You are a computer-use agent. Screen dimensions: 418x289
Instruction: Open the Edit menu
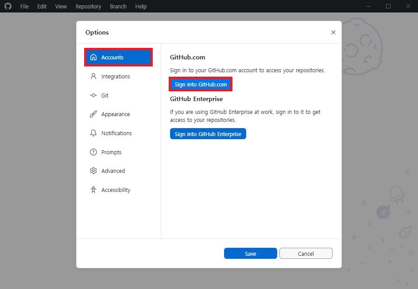point(42,6)
